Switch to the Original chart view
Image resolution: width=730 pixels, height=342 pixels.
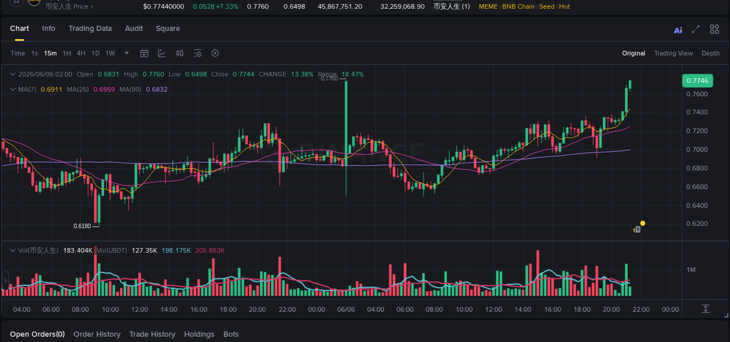[634, 53]
